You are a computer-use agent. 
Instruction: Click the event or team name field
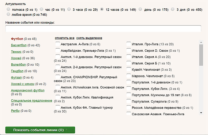coord(103,29)
